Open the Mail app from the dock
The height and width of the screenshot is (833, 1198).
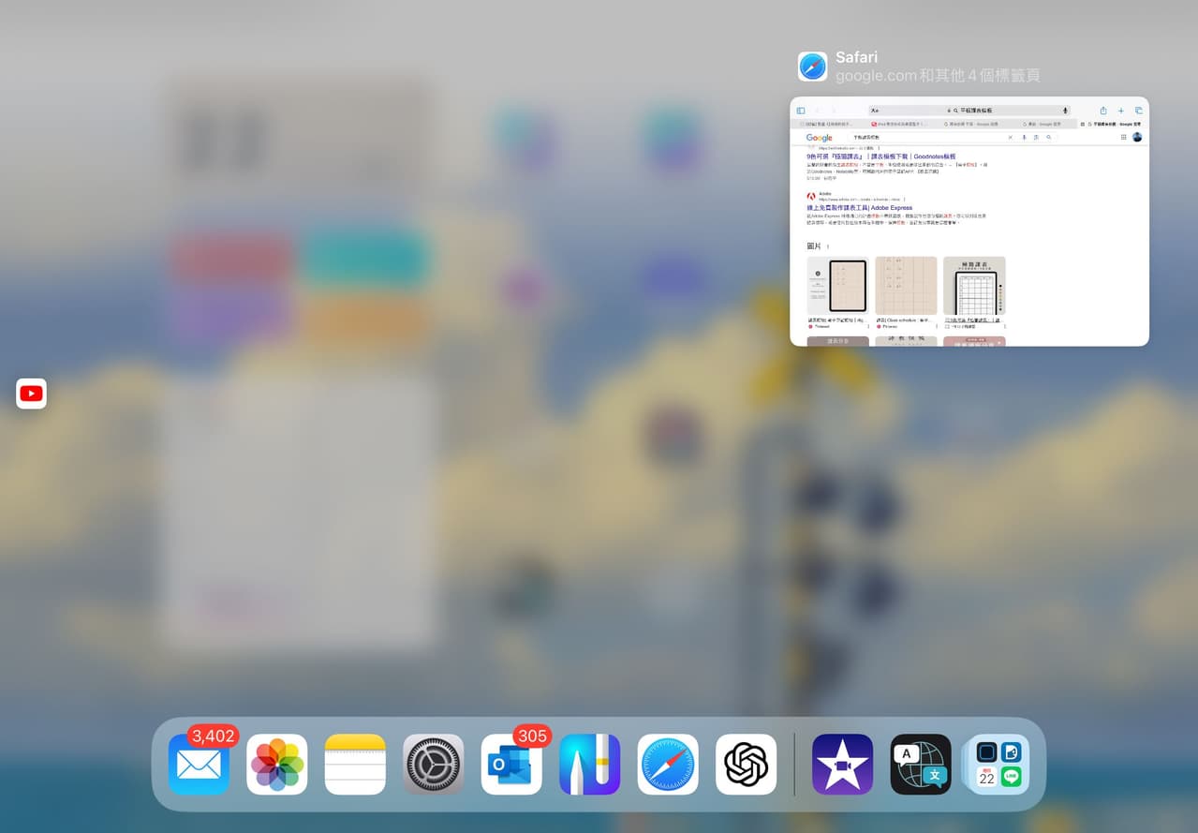(x=199, y=765)
